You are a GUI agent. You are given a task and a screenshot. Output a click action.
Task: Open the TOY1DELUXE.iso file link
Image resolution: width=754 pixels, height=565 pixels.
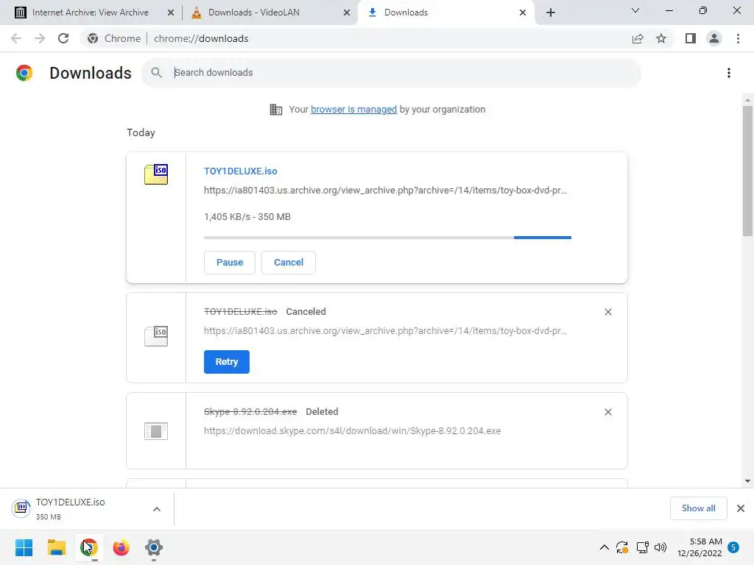point(241,171)
